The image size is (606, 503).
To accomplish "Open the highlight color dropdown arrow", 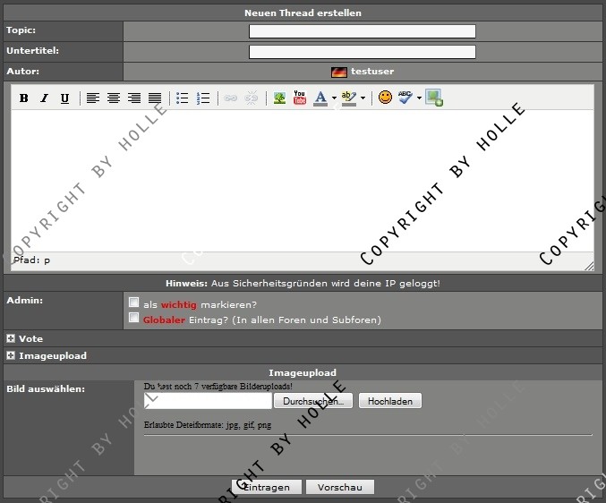I will click(x=362, y=98).
